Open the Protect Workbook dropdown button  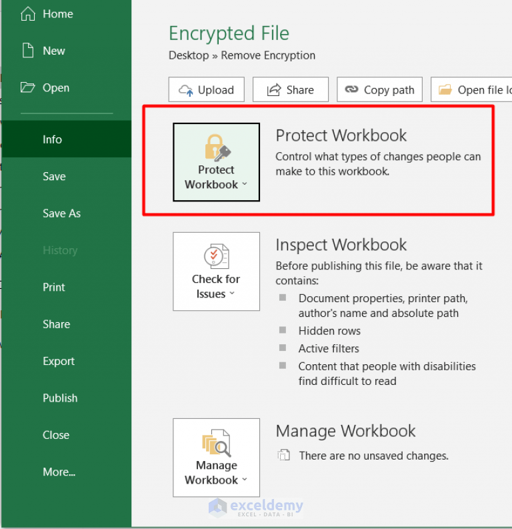point(217,162)
